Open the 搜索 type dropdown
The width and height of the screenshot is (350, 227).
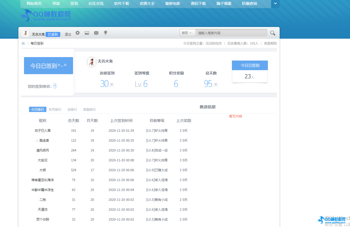(187, 33)
